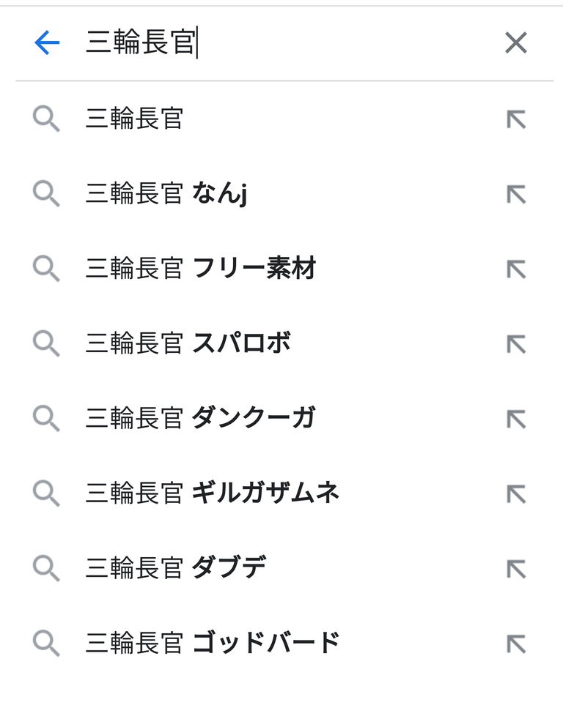Tap the blue back arrow
The height and width of the screenshot is (716, 563).
pyautogui.click(x=47, y=44)
